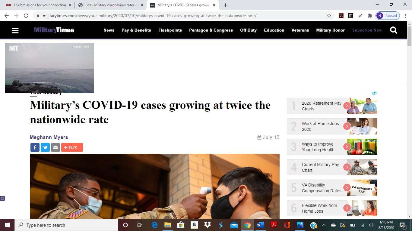Show hidden system tray icons
The width and height of the screenshot is (412, 231).
pos(324,225)
